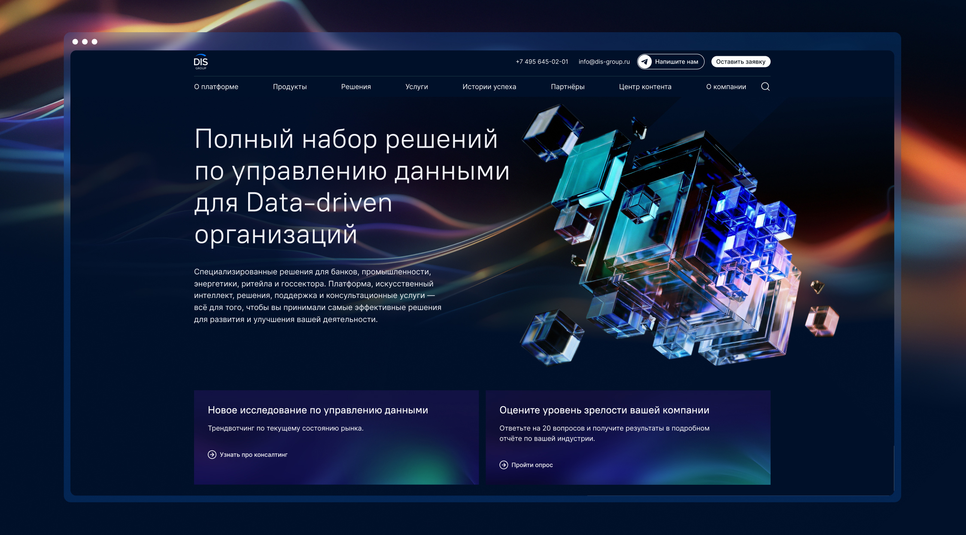Click the info@dis-group.ru email link

tap(604, 62)
